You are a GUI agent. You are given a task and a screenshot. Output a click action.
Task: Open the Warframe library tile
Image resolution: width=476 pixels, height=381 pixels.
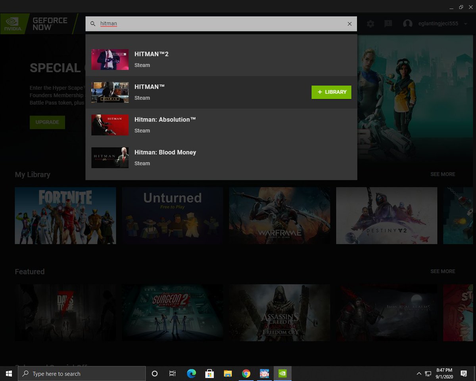click(x=280, y=216)
